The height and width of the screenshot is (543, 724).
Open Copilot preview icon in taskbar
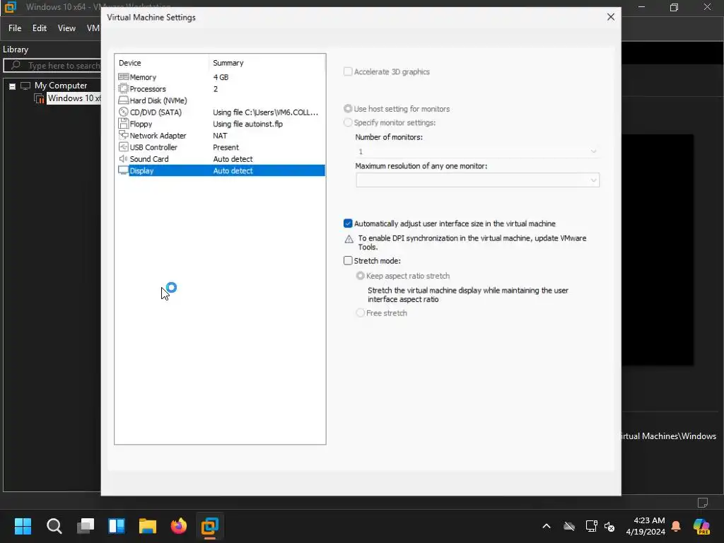pos(701,526)
